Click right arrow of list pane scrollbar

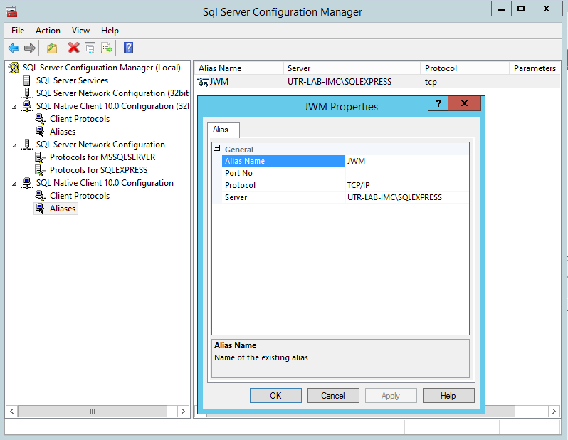[554, 411]
